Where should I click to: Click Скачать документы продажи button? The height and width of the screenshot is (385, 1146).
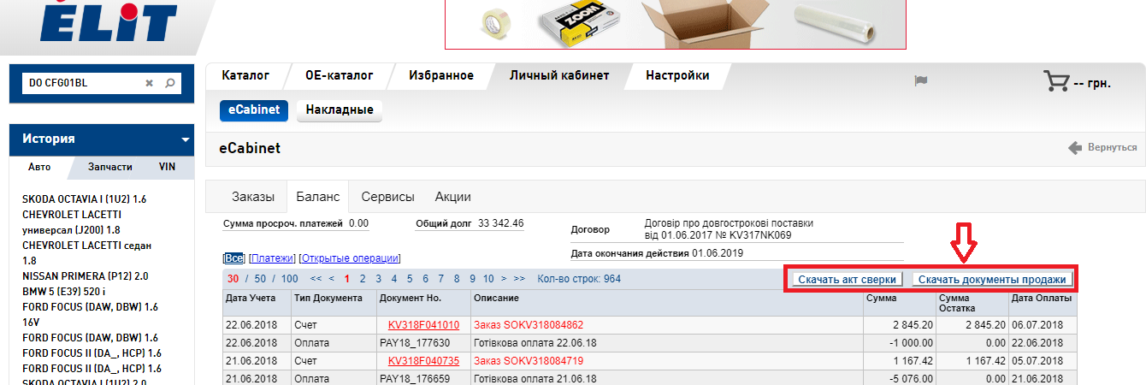click(992, 280)
